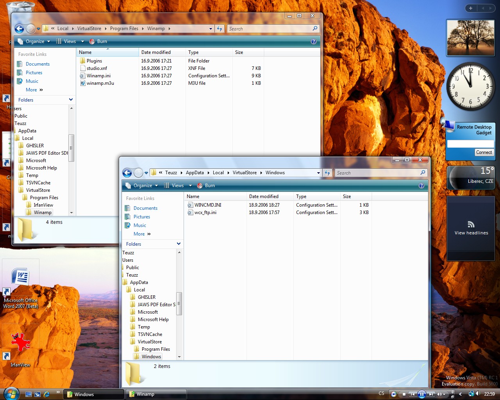Click Connect in Remote Desktop Gadget

pyautogui.click(x=484, y=152)
